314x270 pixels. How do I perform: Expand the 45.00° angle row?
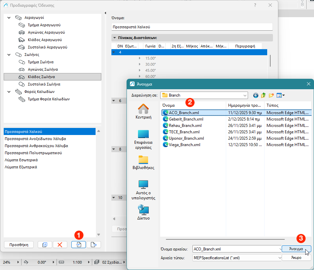point(140,70)
